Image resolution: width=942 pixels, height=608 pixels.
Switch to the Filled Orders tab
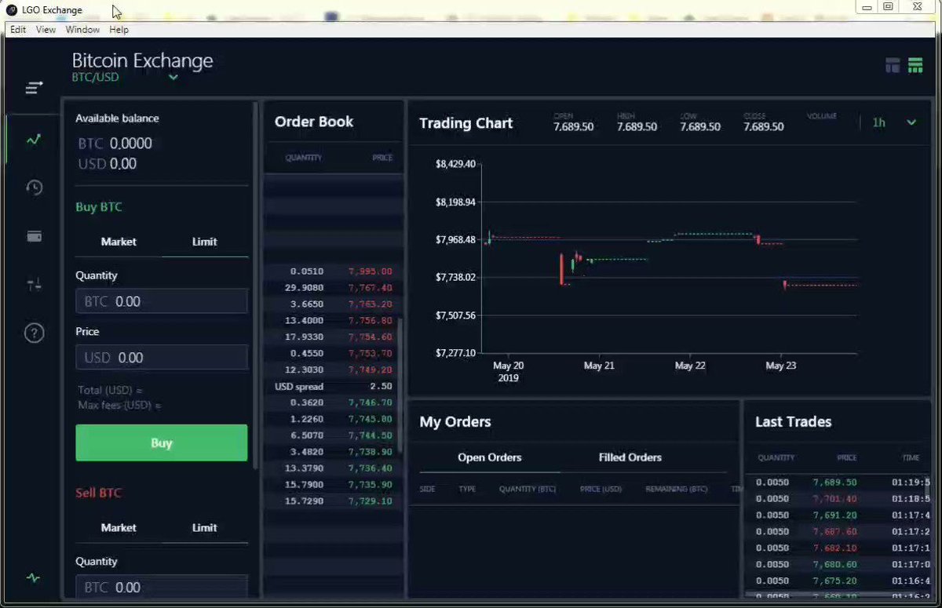630,457
